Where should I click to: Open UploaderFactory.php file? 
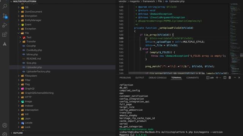pos(38,71)
